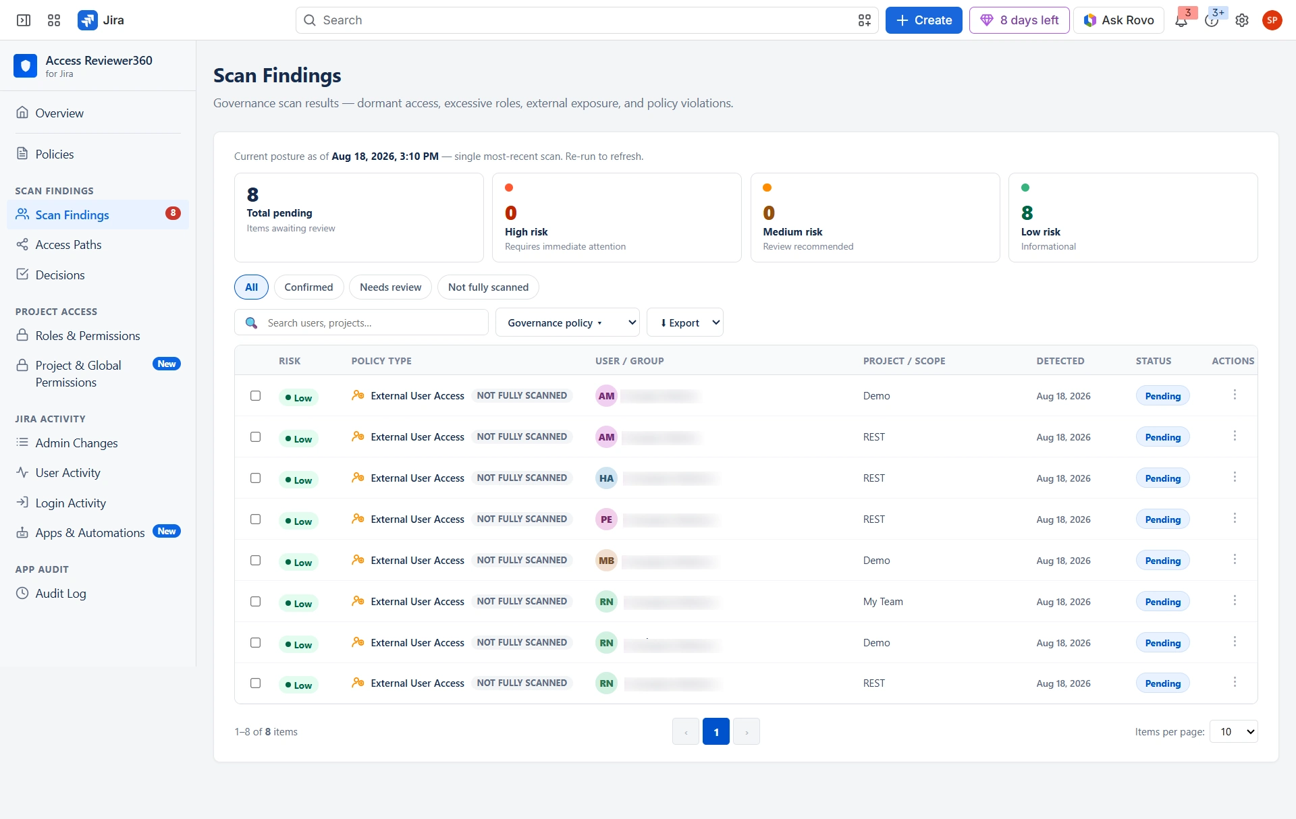The image size is (1296, 819).
Task: Open the help icon with 3+ badge
Action: (1212, 21)
